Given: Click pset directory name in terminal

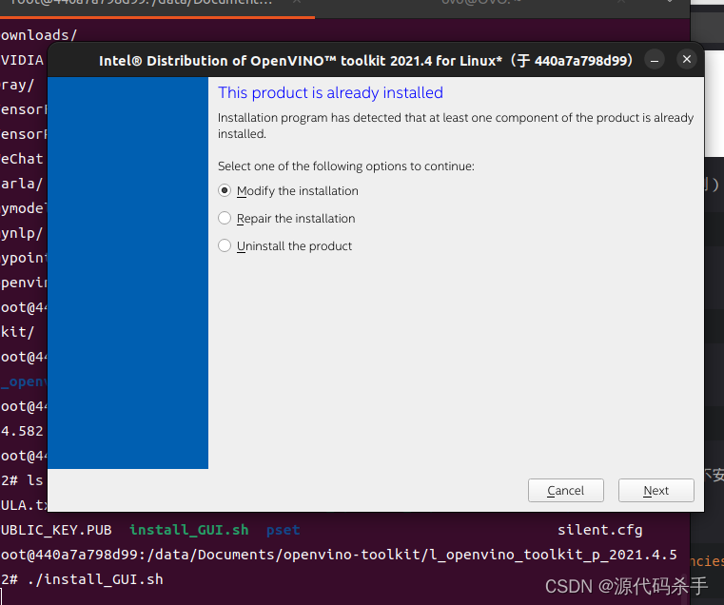Looking at the screenshot, I should pos(284,530).
